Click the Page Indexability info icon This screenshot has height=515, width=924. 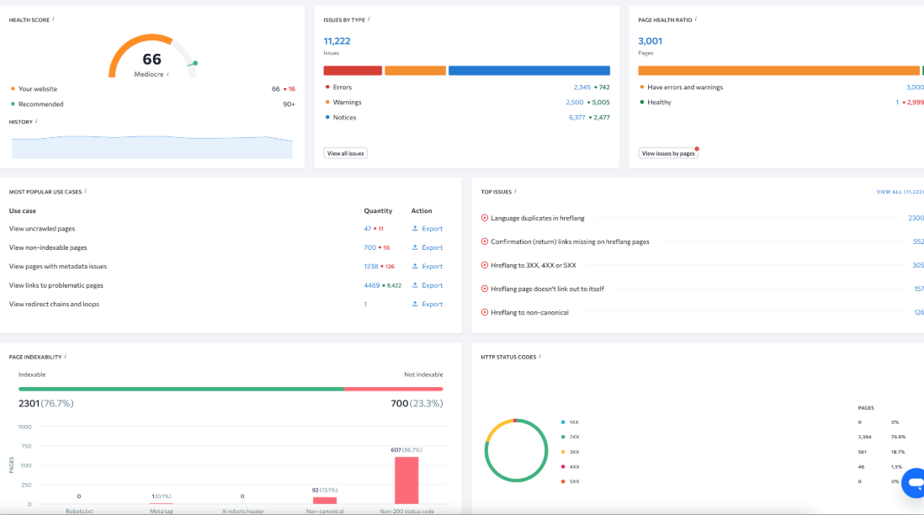coord(65,356)
